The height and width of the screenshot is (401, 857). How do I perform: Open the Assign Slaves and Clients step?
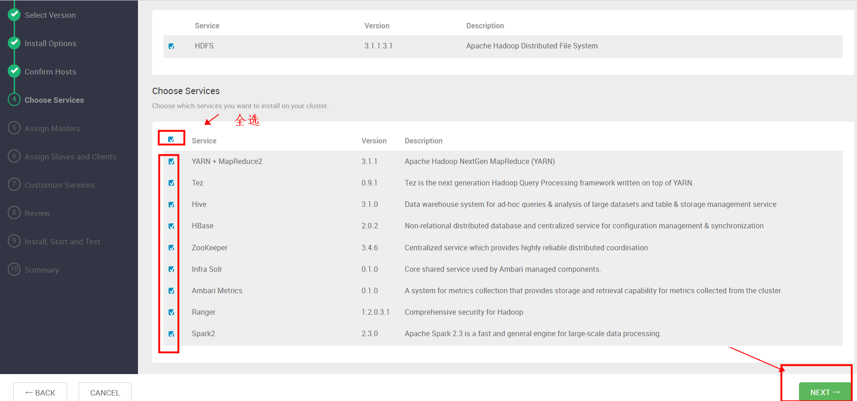pyautogui.click(x=70, y=157)
